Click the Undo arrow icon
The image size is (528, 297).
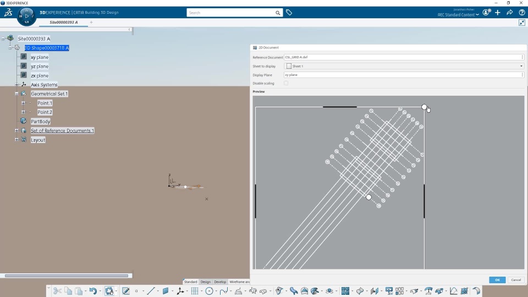tap(93, 291)
